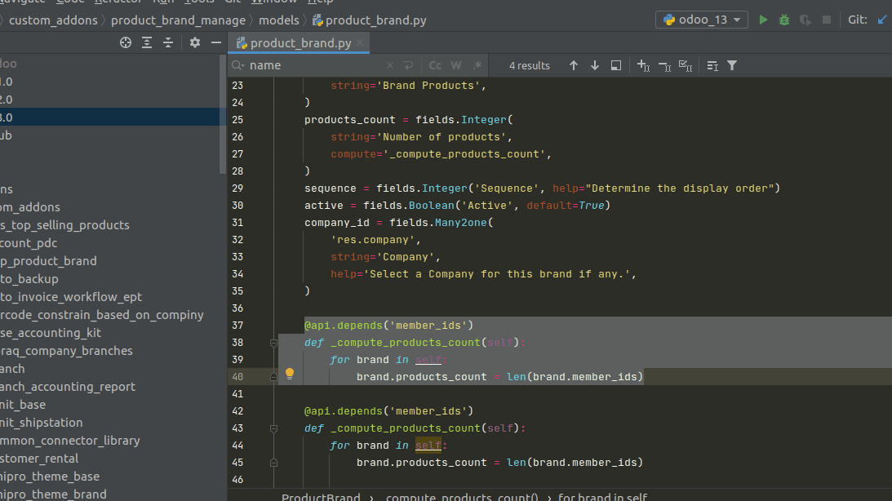
Task: Open the odoo_13 run configuration dropdown
Action: (701, 20)
